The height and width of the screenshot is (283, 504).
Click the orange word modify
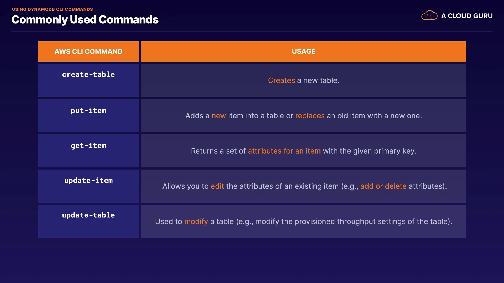click(x=196, y=221)
